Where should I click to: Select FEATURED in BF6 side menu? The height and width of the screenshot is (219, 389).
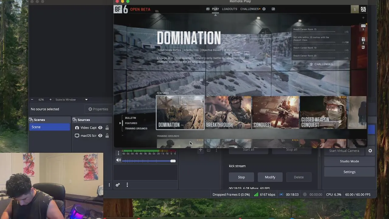click(x=131, y=123)
